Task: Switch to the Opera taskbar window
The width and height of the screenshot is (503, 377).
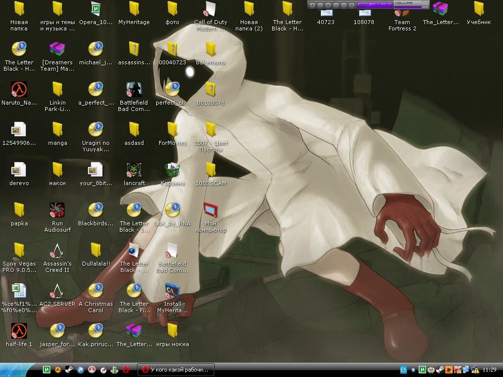Action: [x=175, y=370]
